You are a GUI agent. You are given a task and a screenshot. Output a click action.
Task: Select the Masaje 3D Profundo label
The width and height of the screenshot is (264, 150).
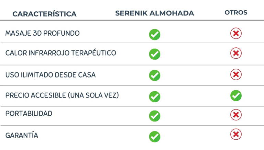(42, 34)
